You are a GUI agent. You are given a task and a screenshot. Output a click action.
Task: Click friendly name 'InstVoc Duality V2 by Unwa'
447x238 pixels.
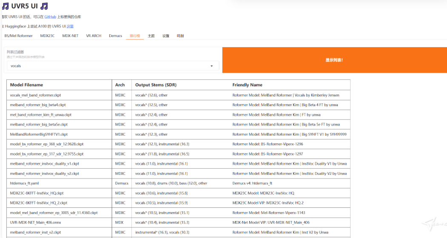pos(290,173)
